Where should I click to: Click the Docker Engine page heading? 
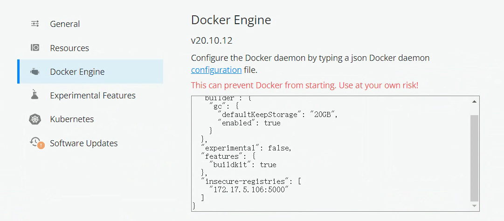point(231,20)
